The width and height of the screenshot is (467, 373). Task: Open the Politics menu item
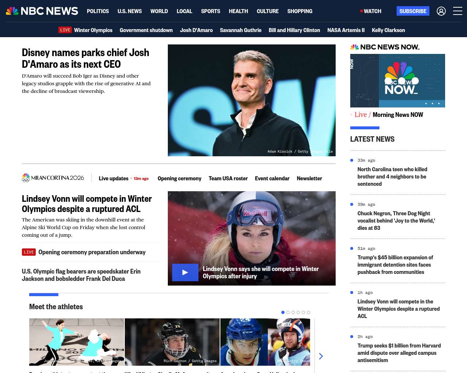98,11
